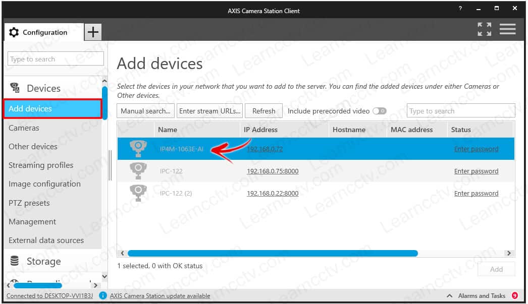Expand the Alarms and Tasks panel
Screen dimensions: 528x304
pyautogui.click(x=449, y=296)
